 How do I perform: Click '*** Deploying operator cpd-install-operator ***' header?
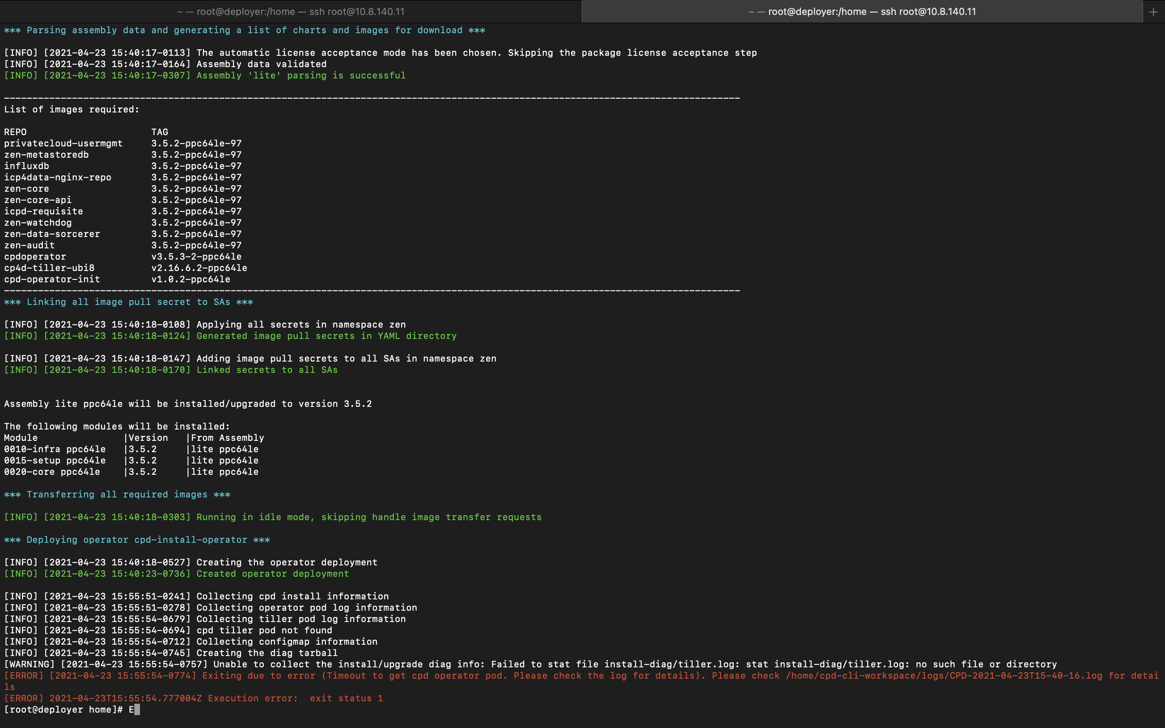(137, 540)
